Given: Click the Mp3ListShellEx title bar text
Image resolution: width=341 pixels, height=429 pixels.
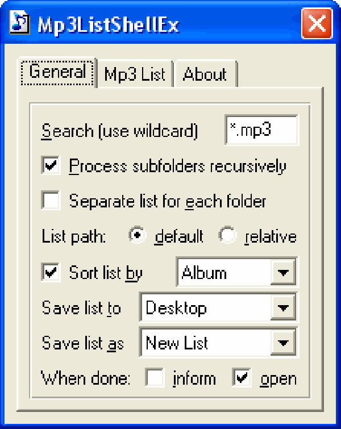Looking at the screenshot, I should [x=108, y=25].
